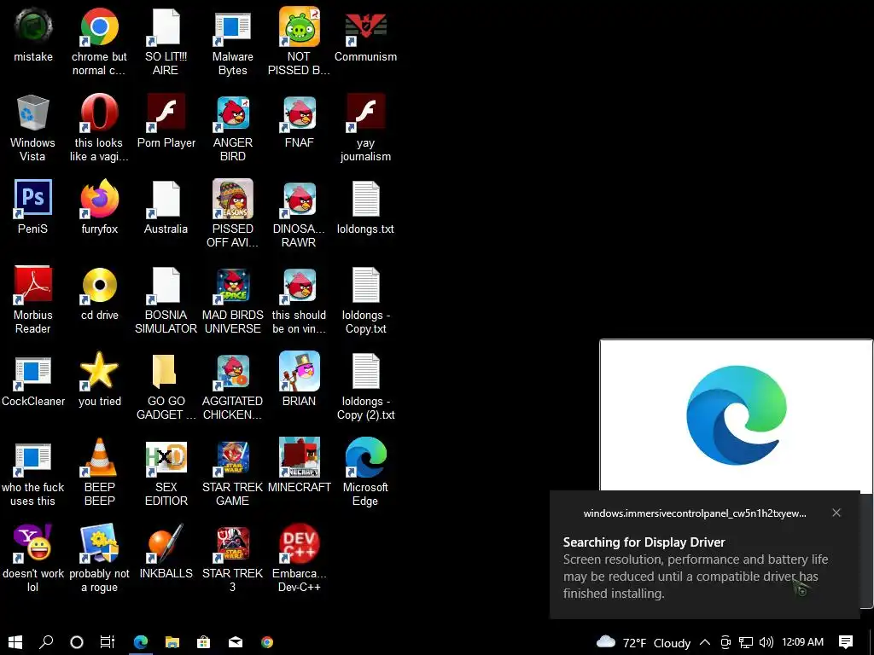The width and height of the screenshot is (874, 655).
Task: Expand hidden system tray icons chevron
Action: [705, 642]
